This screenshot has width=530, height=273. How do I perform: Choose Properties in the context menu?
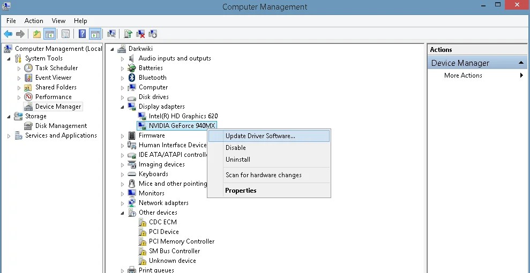(x=268, y=191)
